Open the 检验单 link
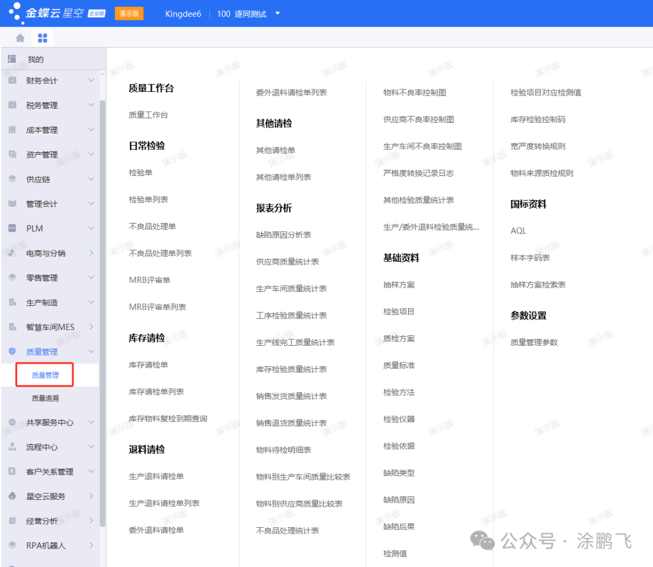 (x=141, y=173)
